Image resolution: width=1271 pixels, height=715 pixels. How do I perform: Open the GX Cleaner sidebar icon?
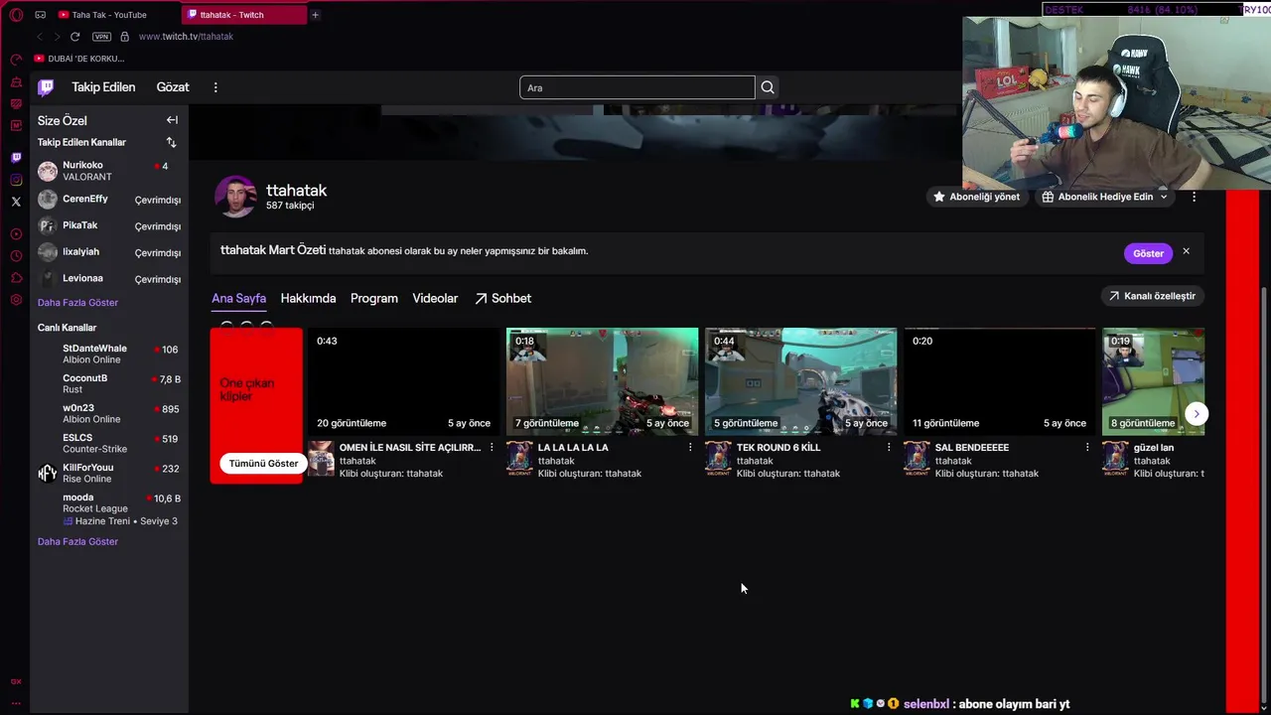click(16, 81)
